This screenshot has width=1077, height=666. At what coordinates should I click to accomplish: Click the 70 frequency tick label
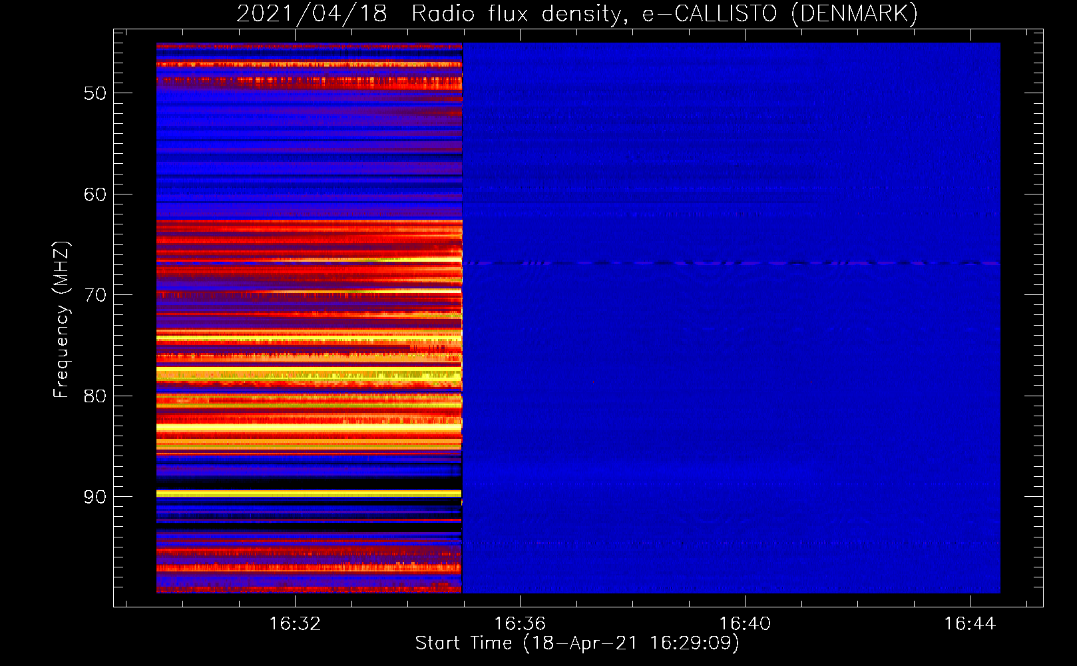pyautogui.click(x=95, y=295)
